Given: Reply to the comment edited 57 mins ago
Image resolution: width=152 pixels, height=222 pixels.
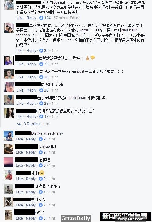Looking at the screenshot, I should tap(31, 18).
